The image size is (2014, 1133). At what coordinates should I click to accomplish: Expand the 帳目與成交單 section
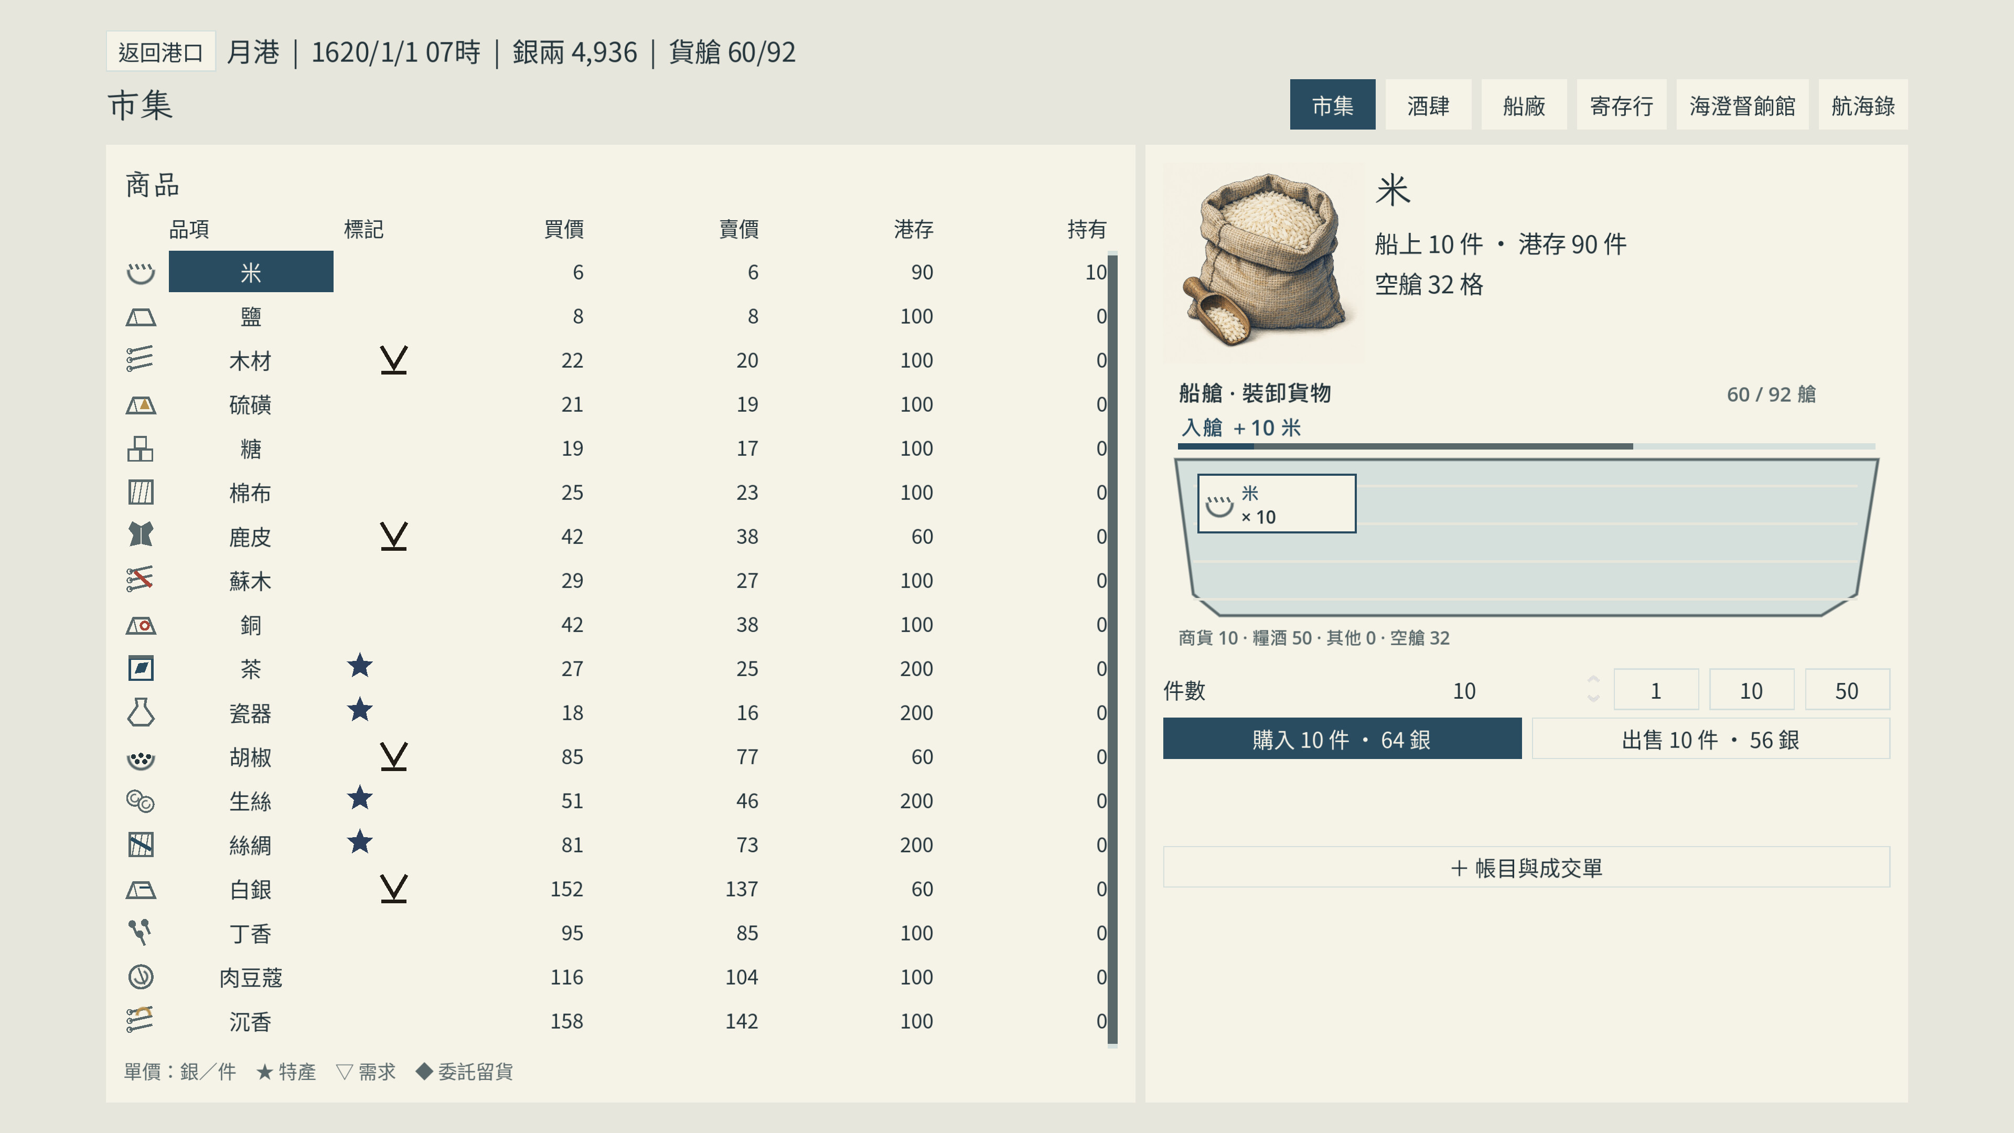(x=1526, y=867)
